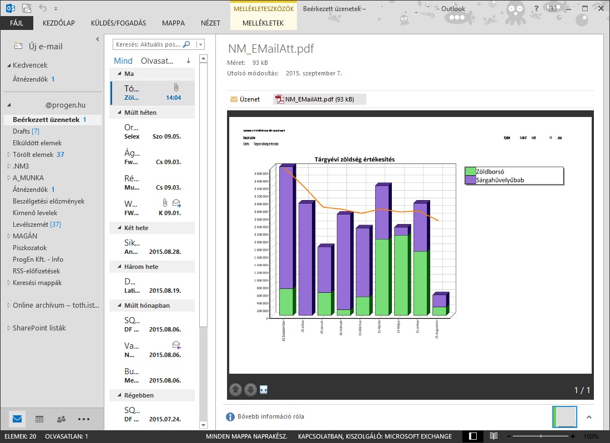Screen dimensions: 610x443
Task: Open the KÜLDÉS/FOGADÁS ribbon tab
Action: (118, 23)
